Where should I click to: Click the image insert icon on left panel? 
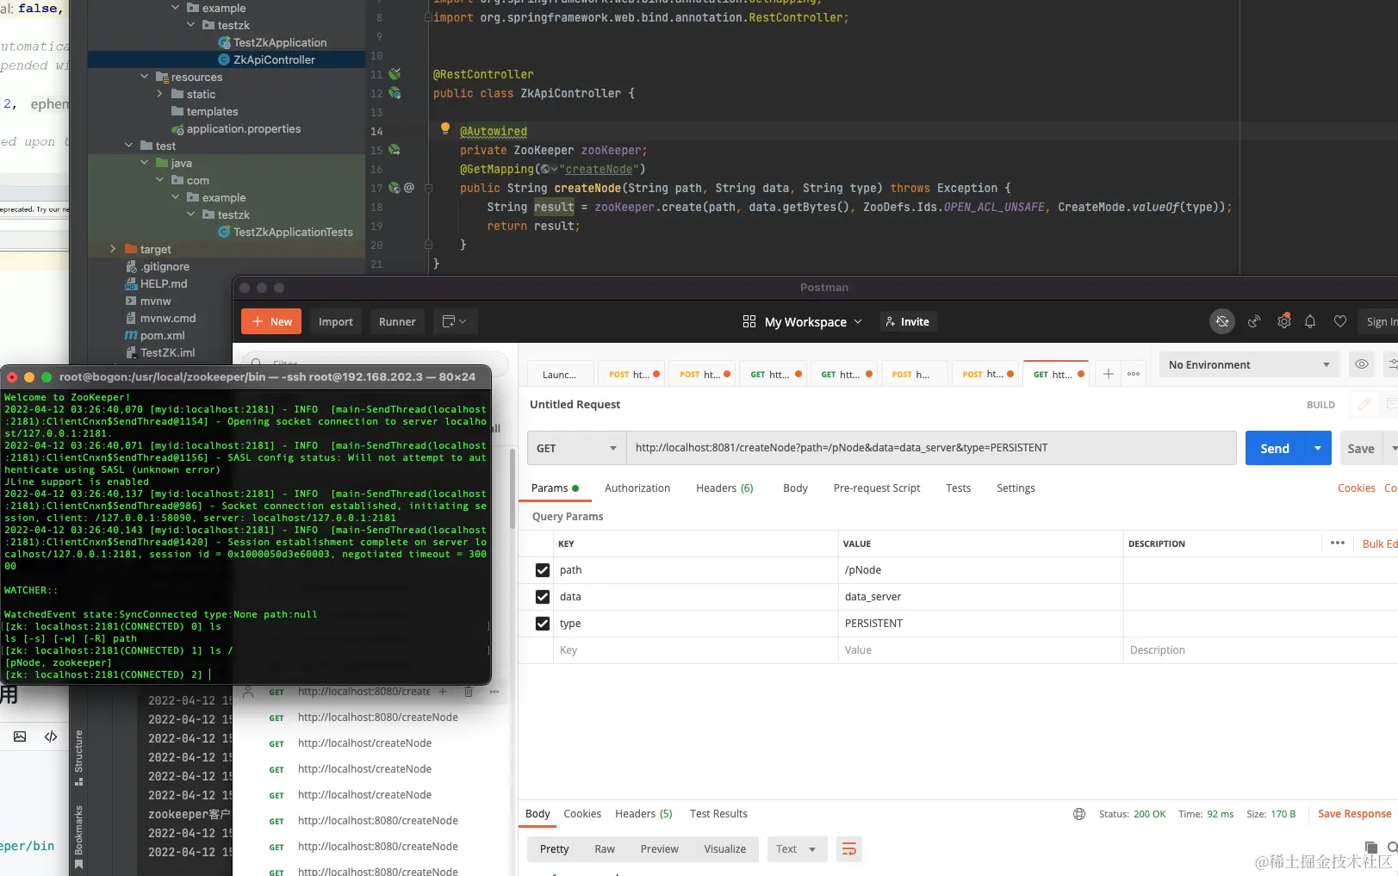click(20, 736)
